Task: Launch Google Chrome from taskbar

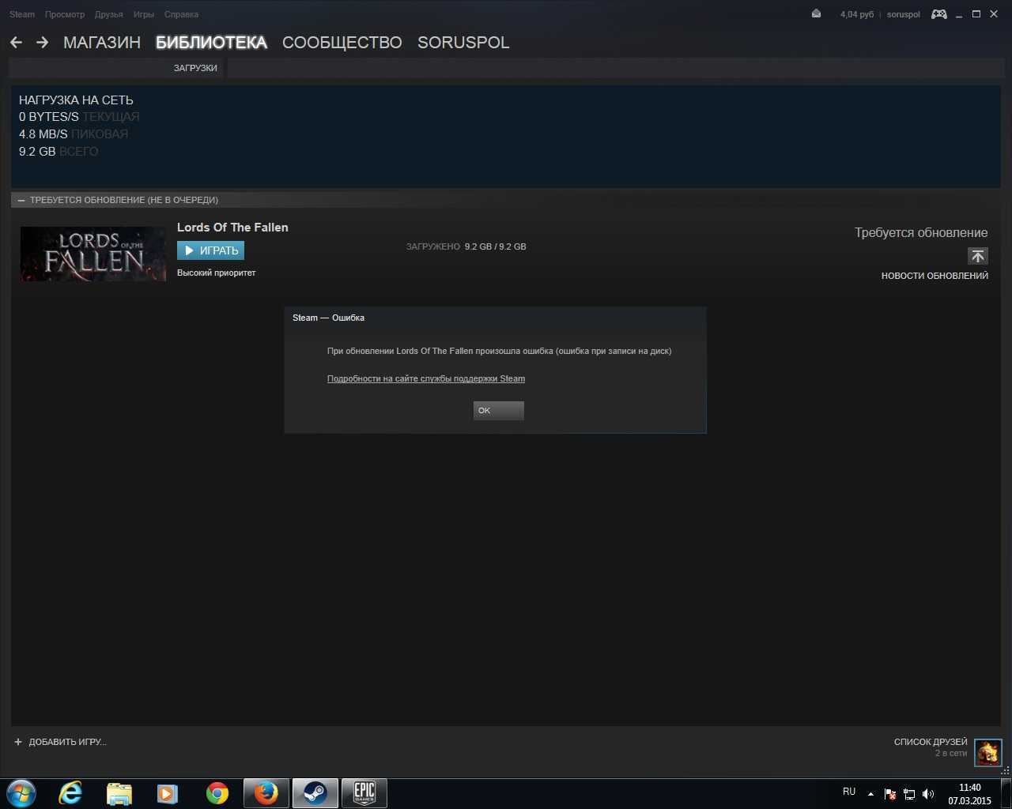Action: click(x=217, y=793)
